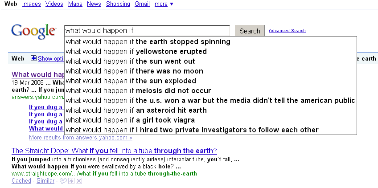
Task: Click the comment bubble icon under Straight Dope result
Action: coord(63,181)
